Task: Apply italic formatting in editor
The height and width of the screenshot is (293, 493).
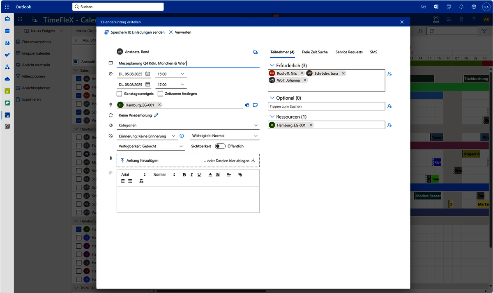Action: [192, 175]
